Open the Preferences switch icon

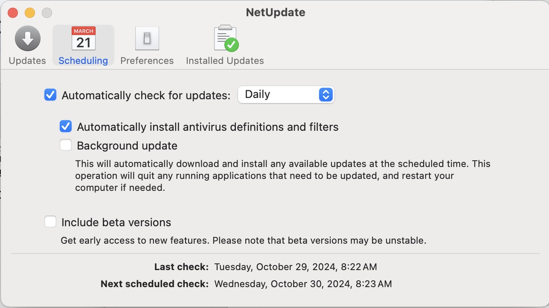point(147,39)
